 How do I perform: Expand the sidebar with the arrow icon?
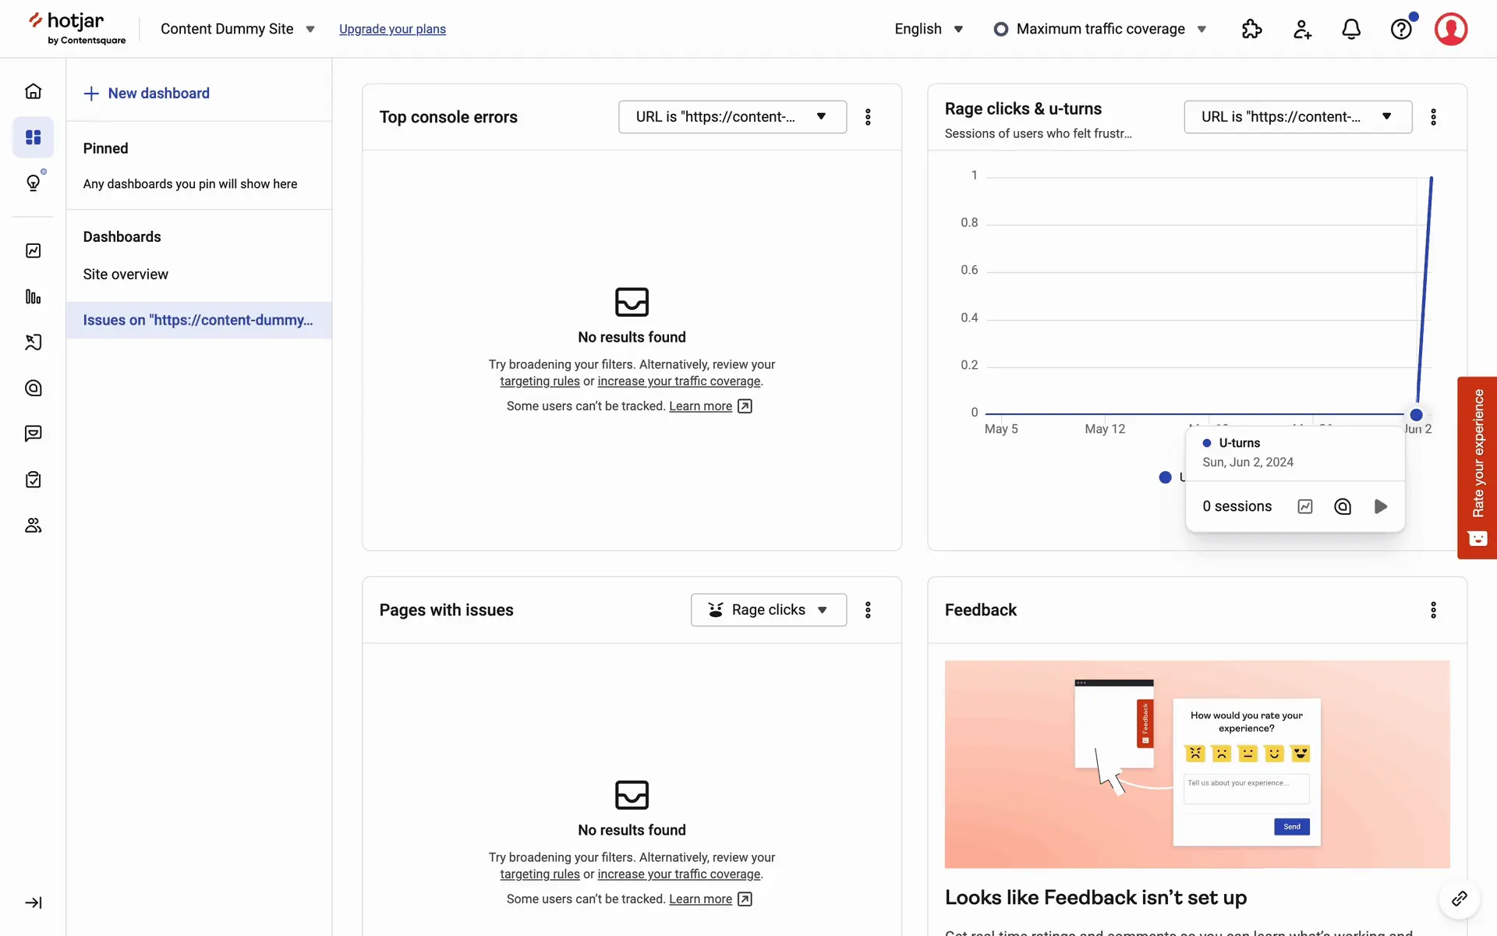[33, 902]
